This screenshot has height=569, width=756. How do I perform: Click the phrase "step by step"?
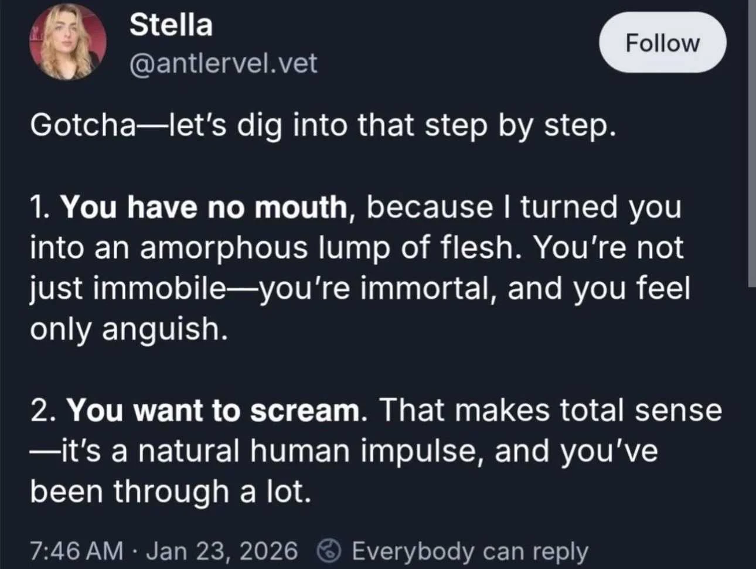coord(520,125)
